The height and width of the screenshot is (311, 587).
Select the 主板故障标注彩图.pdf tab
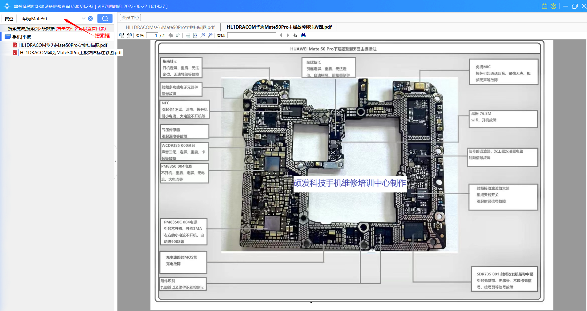click(x=279, y=27)
